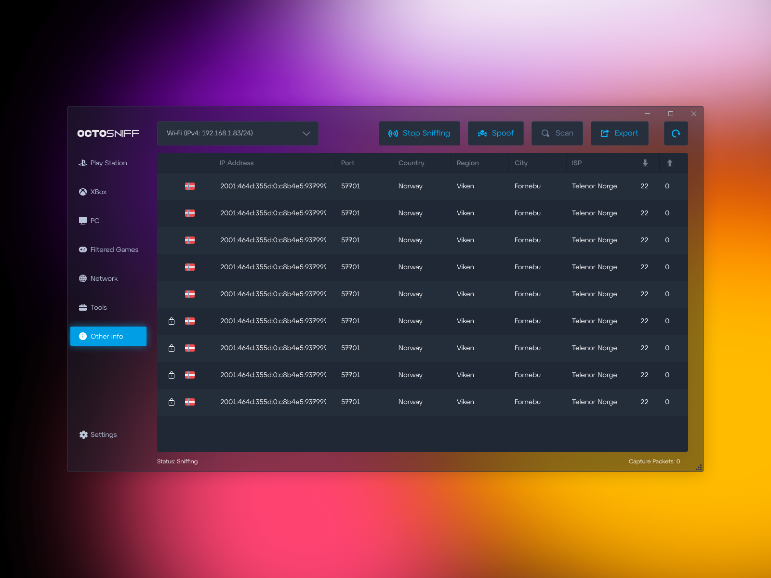Click the Norway flag on the first row
771x578 pixels.
coord(190,186)
